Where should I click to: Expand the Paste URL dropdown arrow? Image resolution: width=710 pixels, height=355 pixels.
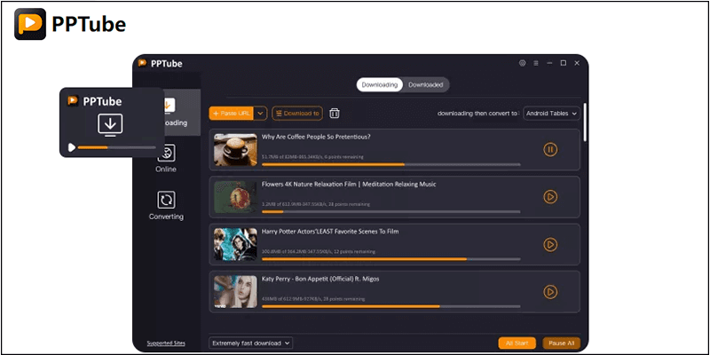260,114
